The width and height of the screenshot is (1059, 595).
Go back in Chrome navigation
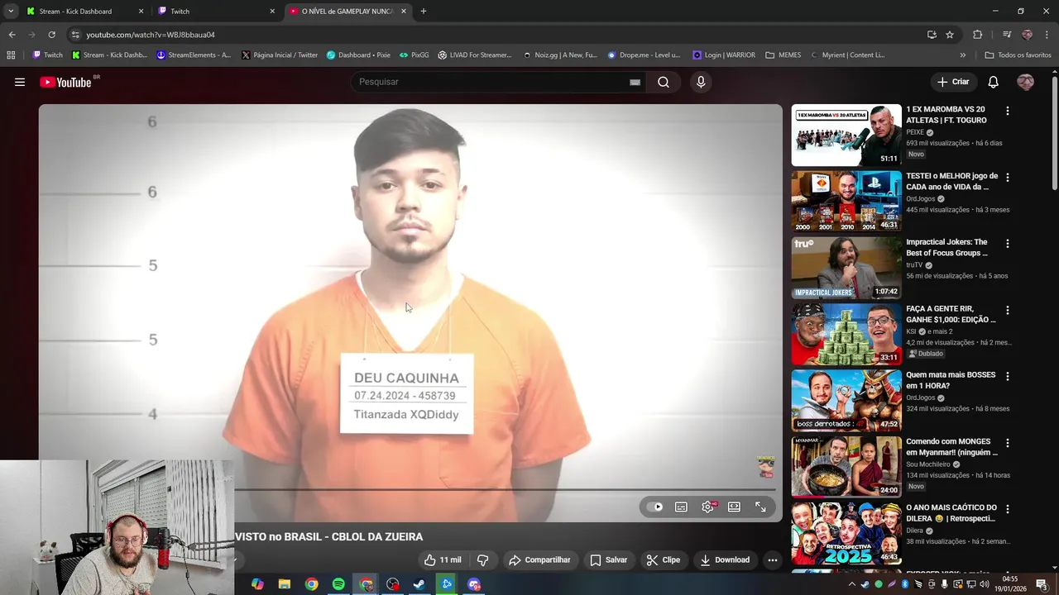pos(12,35)
